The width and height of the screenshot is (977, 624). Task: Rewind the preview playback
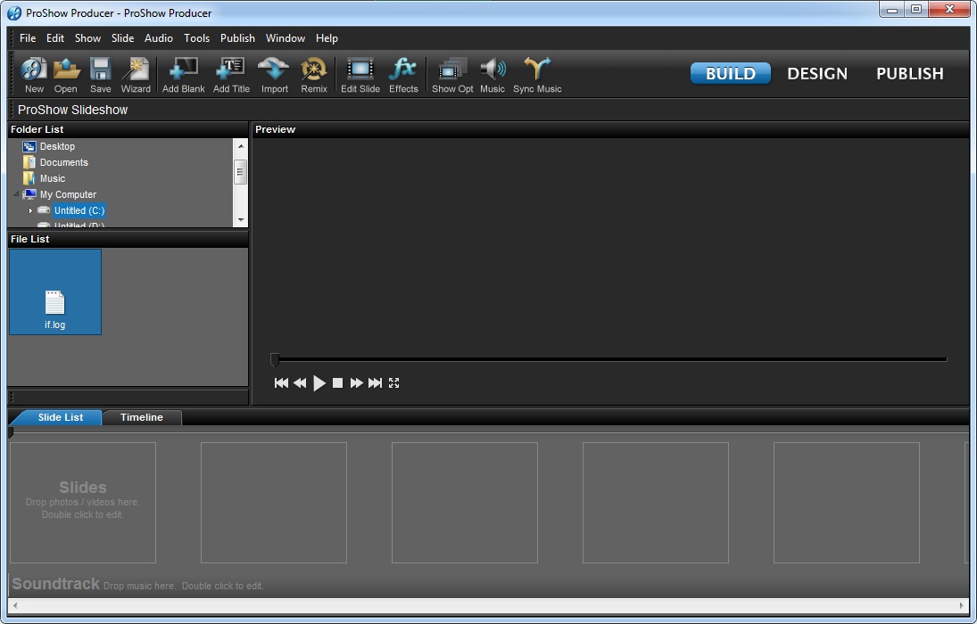tap(300, 383)
